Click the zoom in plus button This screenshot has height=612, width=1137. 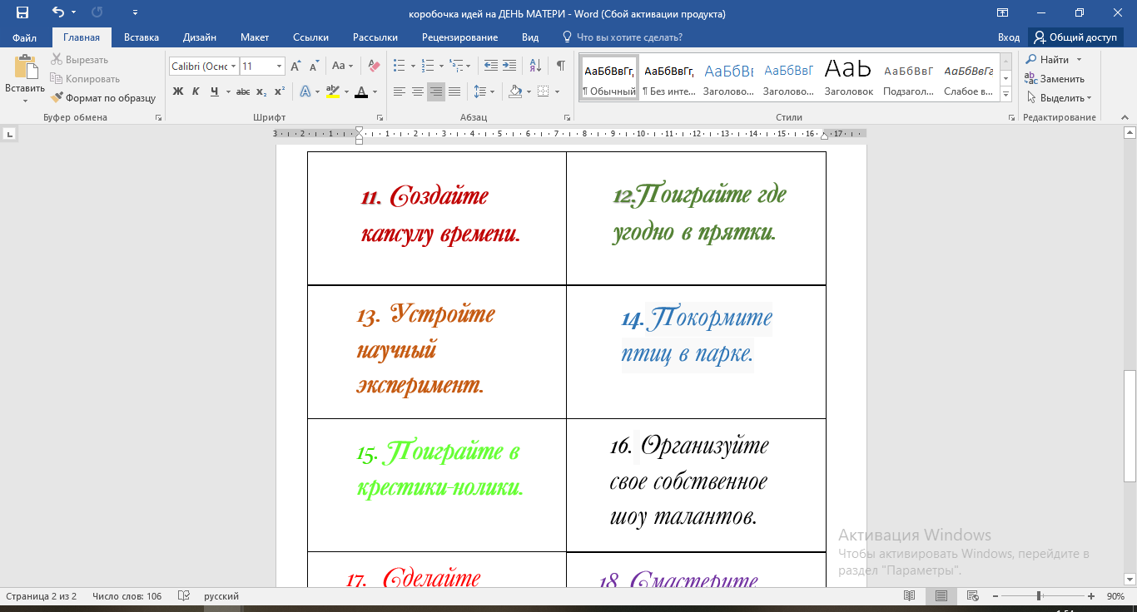point(1090,596)
